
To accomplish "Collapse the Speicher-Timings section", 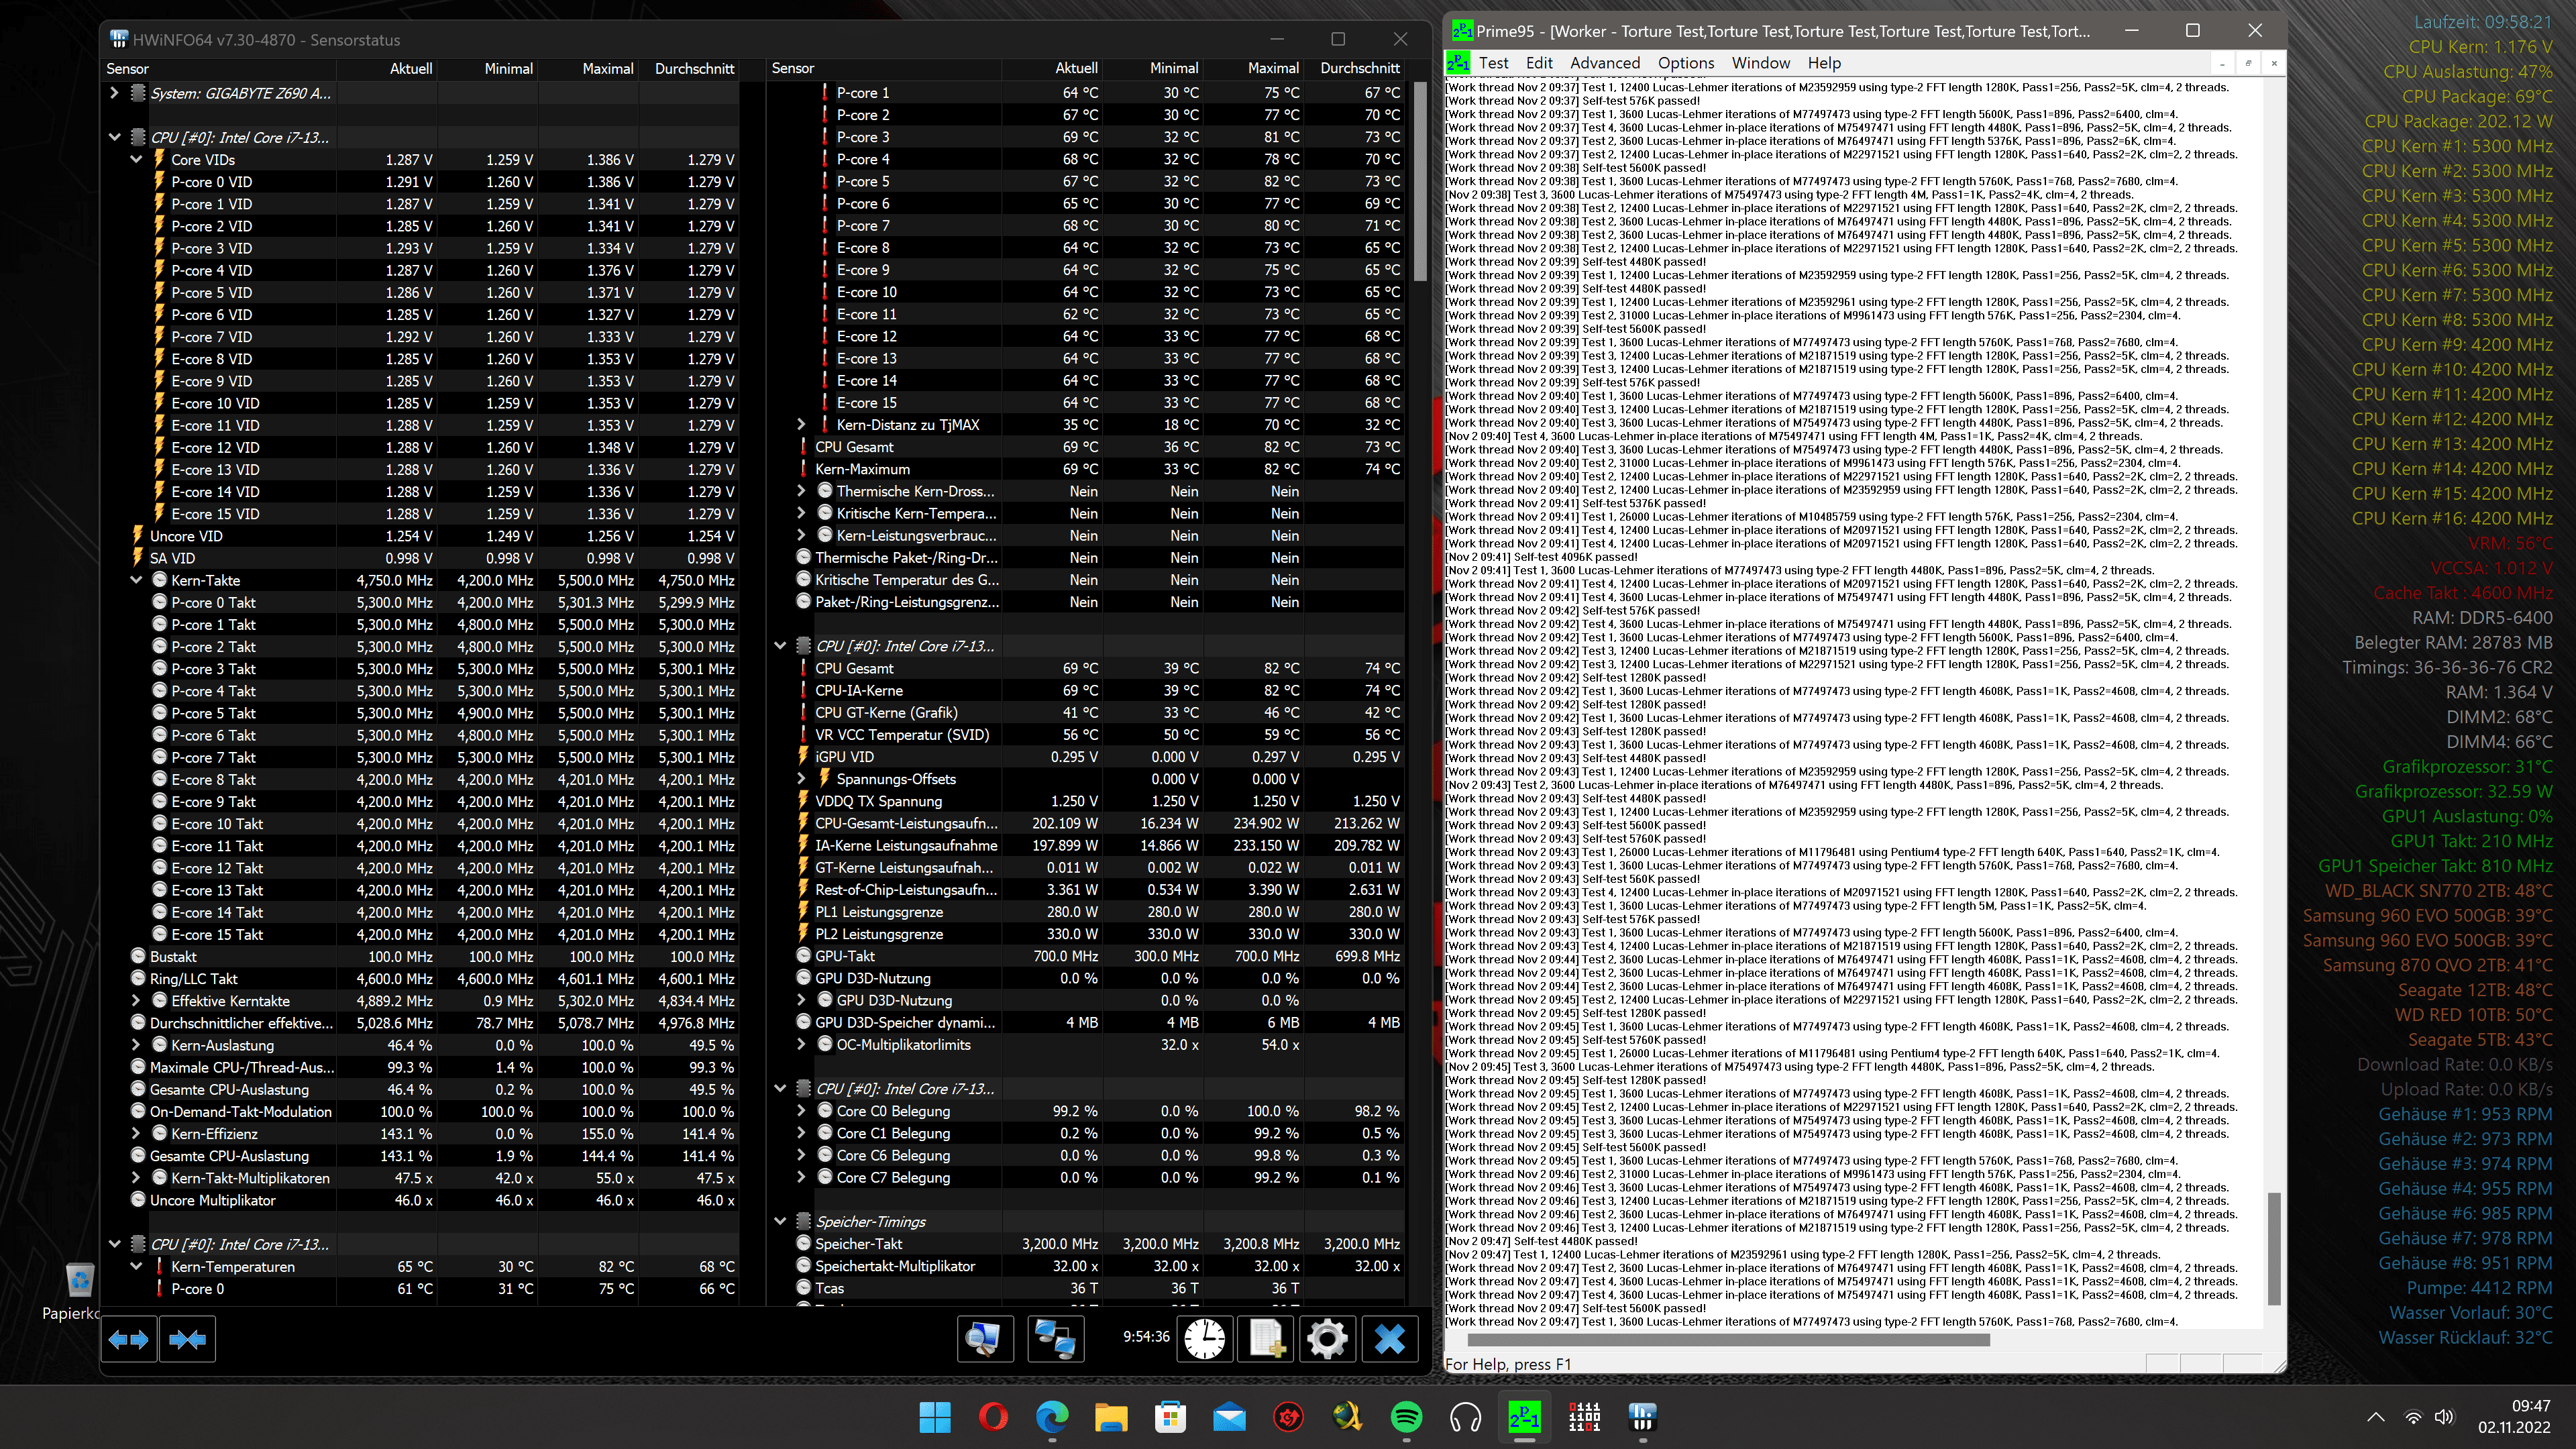I will coord(780,1222).
